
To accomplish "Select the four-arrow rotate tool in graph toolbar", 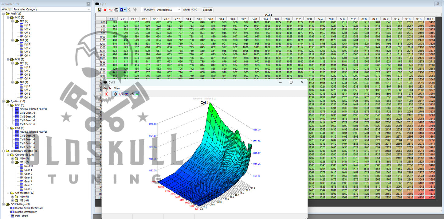I will coord(115,94).
